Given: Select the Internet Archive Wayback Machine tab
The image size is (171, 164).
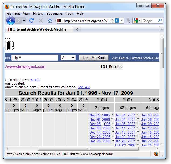Looking at the screenshot, I should pyautogui.click(x=39, y=29).
